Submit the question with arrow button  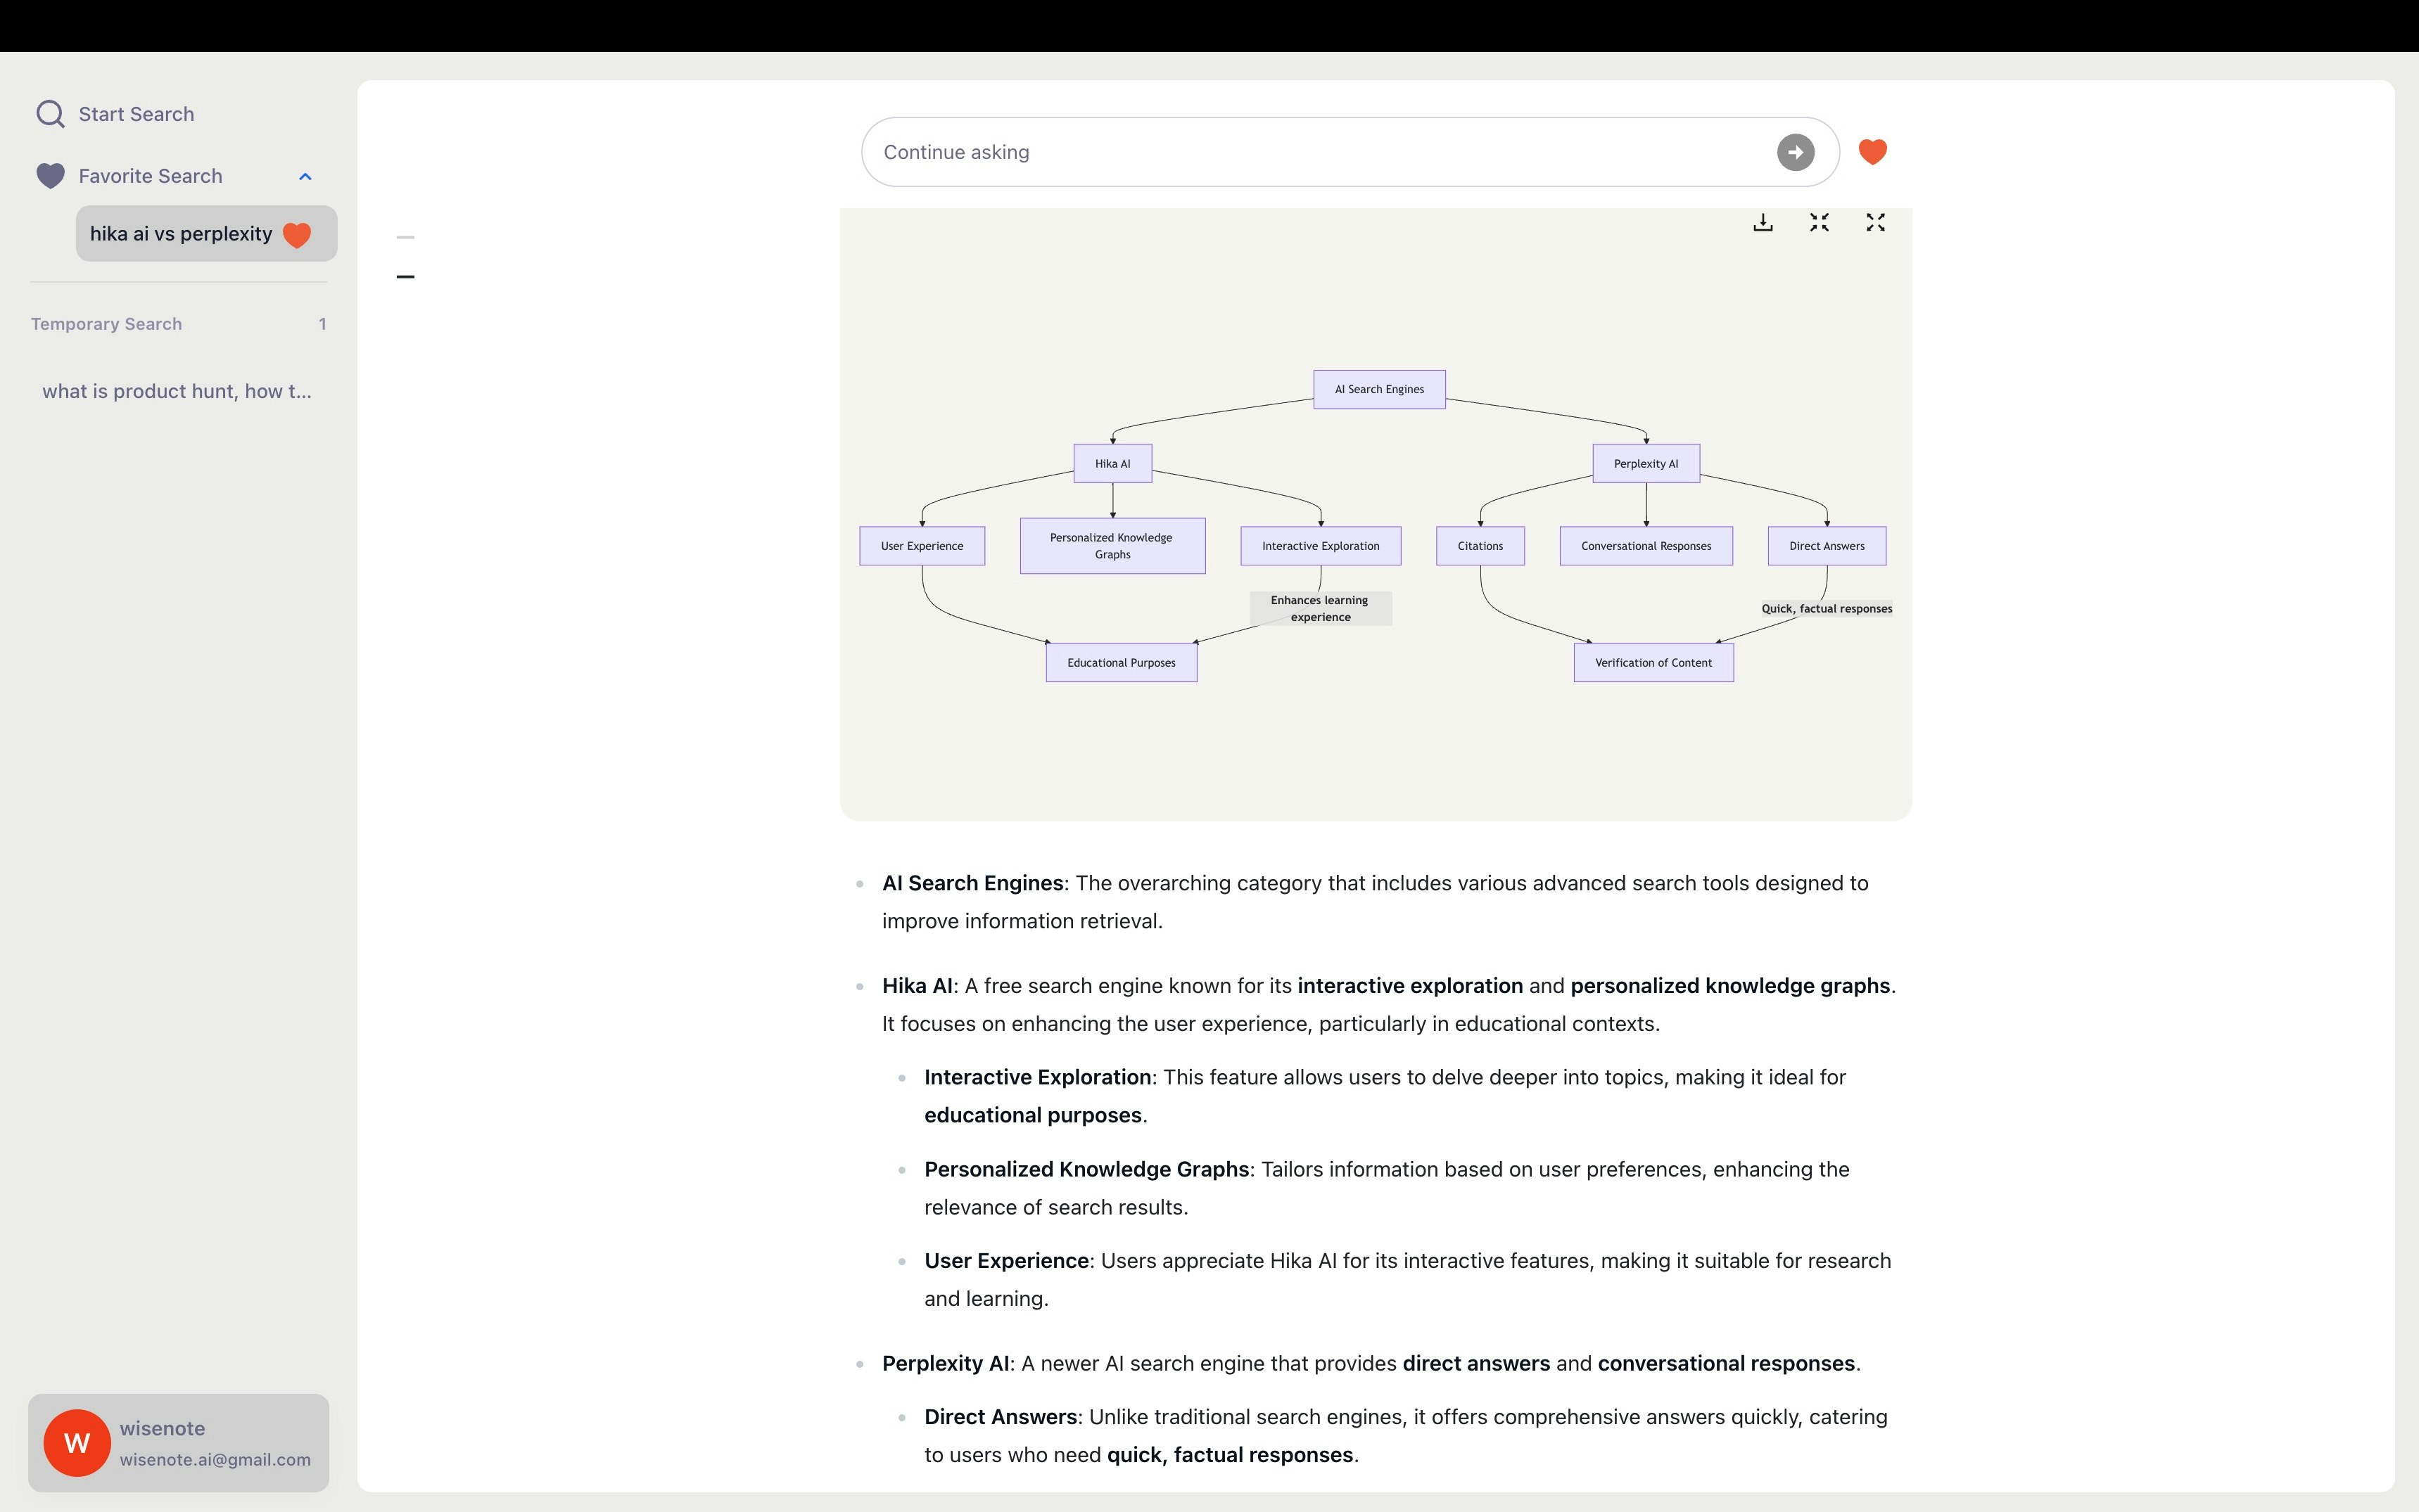pos(1795,152)
